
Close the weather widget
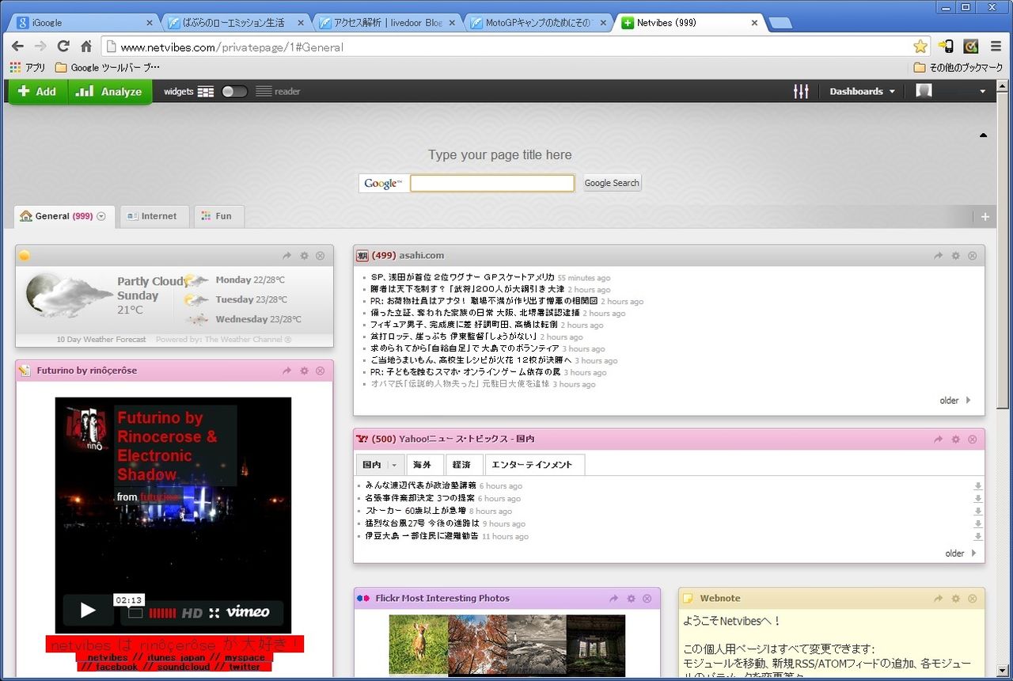321,256
